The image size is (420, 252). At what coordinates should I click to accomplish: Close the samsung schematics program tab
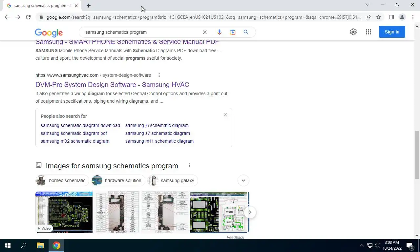76,6
